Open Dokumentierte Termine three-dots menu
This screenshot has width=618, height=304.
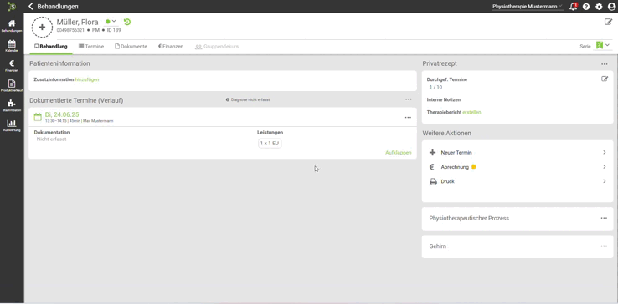click(409, 99)
